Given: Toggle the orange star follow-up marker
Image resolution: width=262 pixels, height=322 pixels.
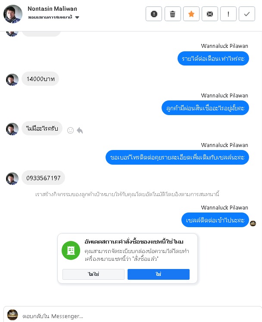Looking at the screenshot, I should pyautogui.click(x=191, y=14).
